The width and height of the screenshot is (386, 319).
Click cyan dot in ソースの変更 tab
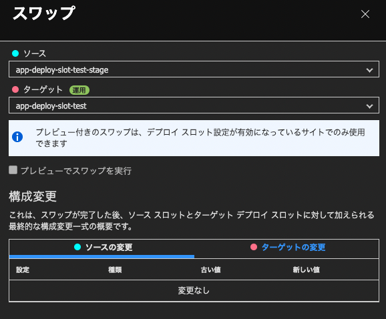point(77,247)
